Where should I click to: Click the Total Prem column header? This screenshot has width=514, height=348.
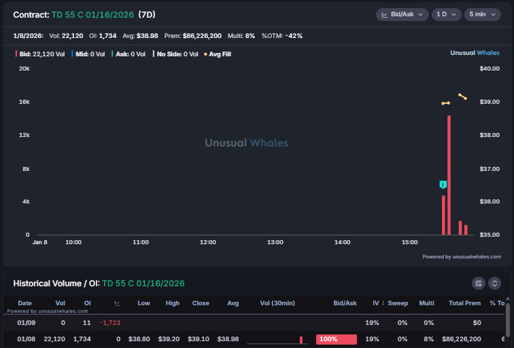(x=464, y=303)
